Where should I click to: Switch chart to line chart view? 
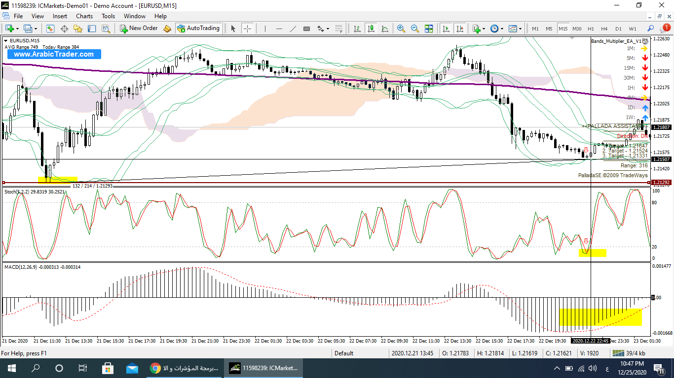(384, 29)
